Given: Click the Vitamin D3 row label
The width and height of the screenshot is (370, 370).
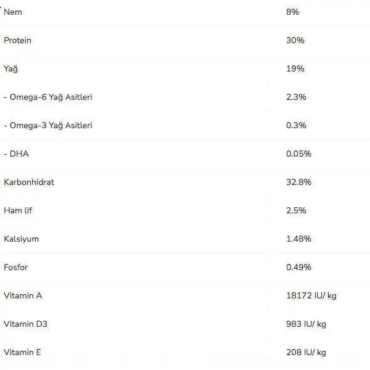Looking at the screenshot, I should [x=25, y=324].
